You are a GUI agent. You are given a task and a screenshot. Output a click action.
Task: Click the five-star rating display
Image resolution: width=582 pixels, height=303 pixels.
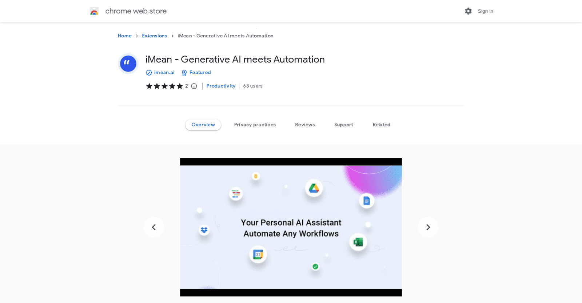[x=164, y=86]
